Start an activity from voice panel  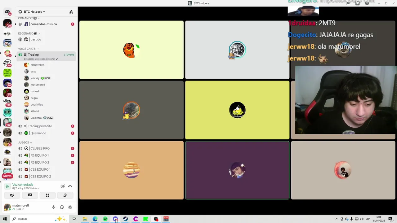click(47, 195)
